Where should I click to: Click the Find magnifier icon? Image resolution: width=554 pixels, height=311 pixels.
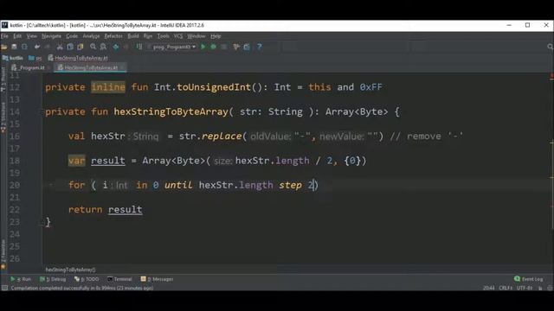(93, 47)
